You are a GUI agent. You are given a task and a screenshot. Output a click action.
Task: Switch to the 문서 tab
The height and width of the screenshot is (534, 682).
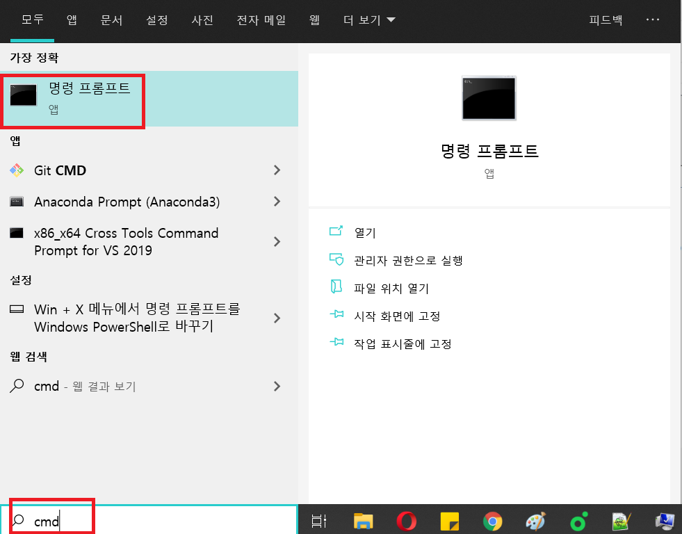point(111,20)
